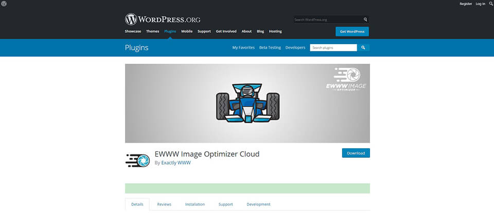
Task: Select the Plugins navigation item
Action: click(170, 31)
